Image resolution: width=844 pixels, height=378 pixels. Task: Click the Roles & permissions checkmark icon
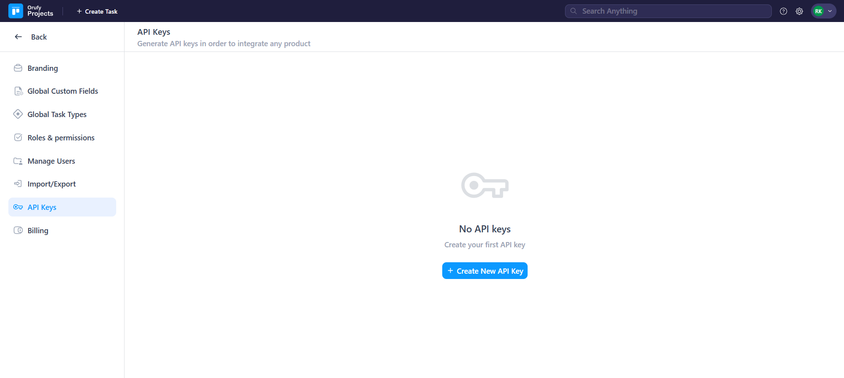(x=18, y=138)
